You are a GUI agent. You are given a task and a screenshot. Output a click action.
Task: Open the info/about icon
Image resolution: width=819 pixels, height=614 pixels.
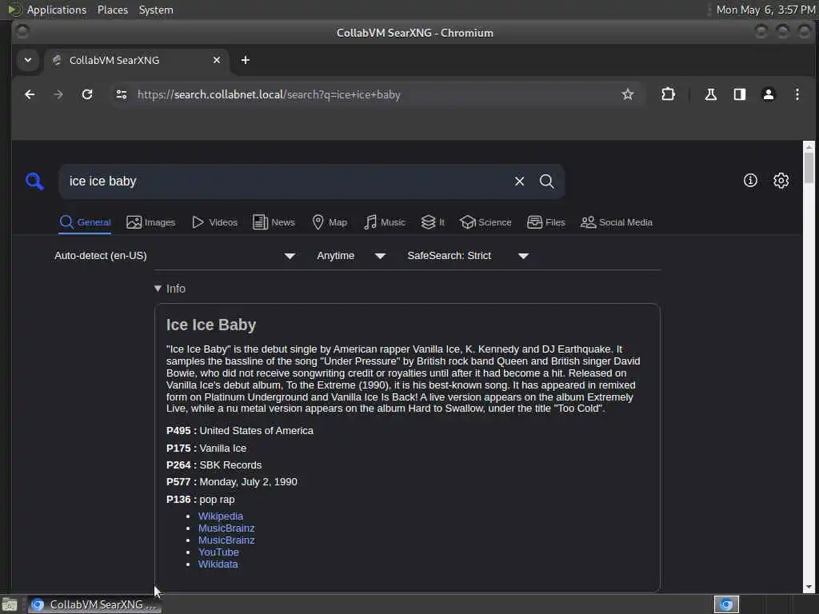(750, 181)
